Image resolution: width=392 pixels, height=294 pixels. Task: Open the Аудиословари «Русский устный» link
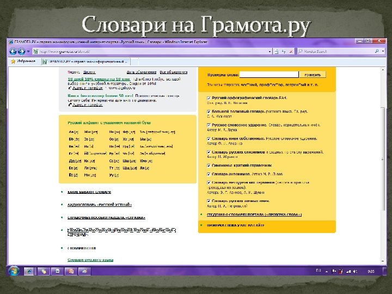click(x=100, y=205)
